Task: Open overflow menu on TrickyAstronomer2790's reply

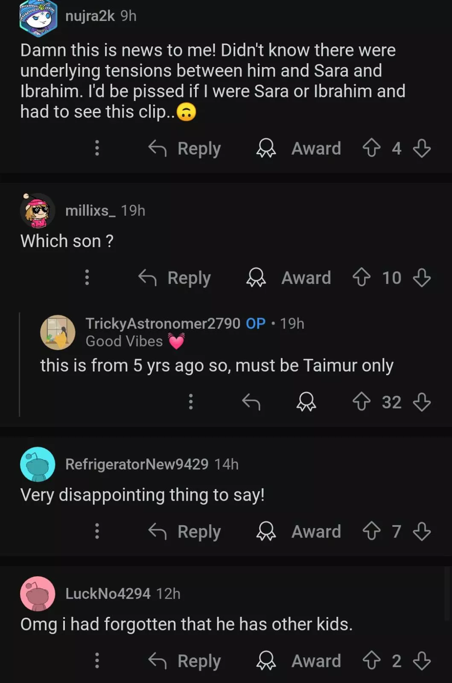Action: pyautogui.click(x=191, y=402)
